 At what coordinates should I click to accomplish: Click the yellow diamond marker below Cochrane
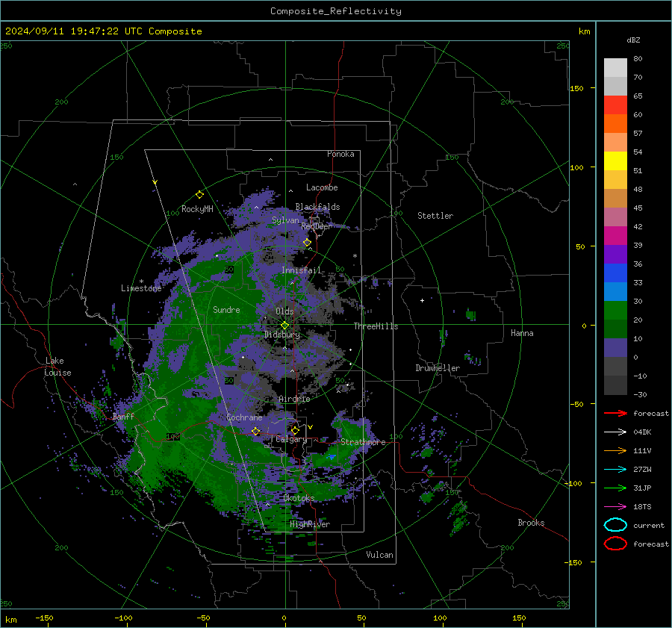tap(256, 431)
